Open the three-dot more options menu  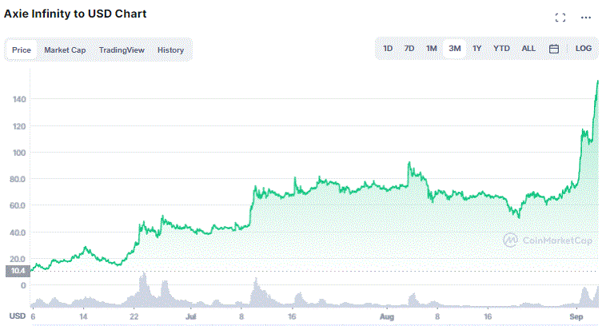pos(586,18)
